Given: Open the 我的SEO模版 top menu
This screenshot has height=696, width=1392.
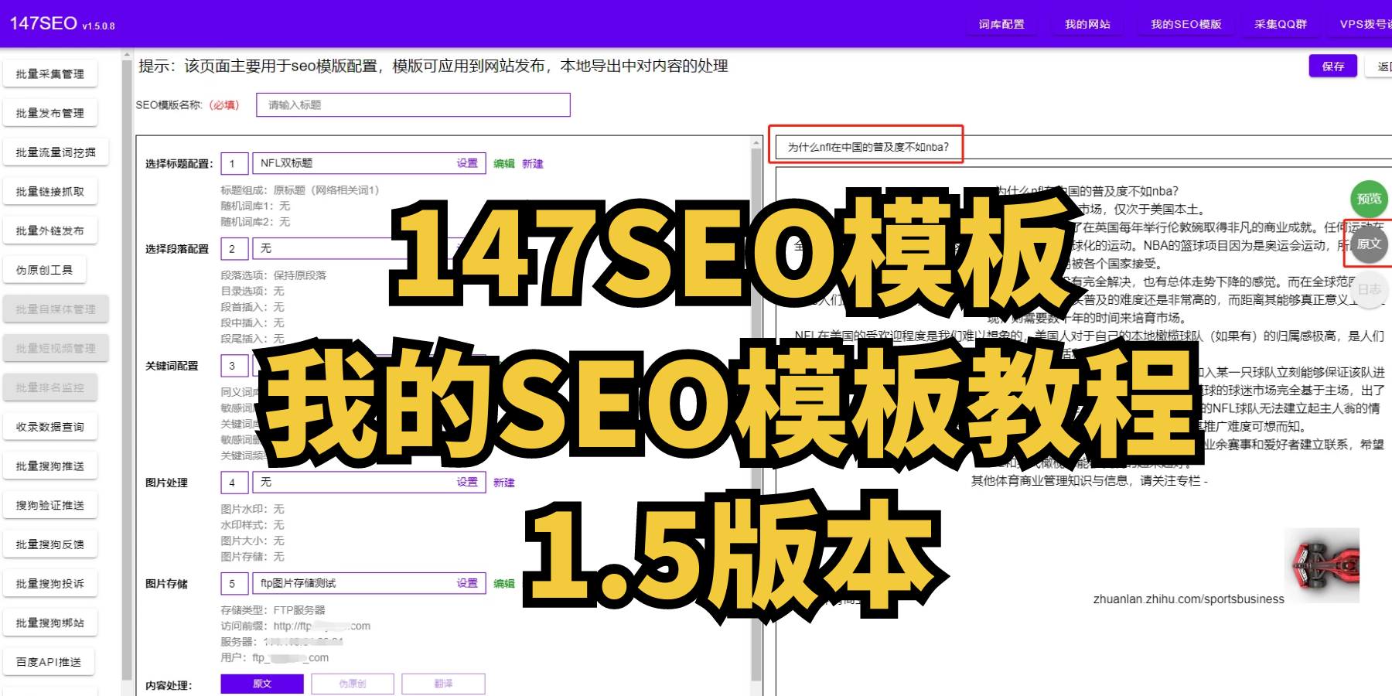Looking at the screenshot, I should tap(1186, 24).
